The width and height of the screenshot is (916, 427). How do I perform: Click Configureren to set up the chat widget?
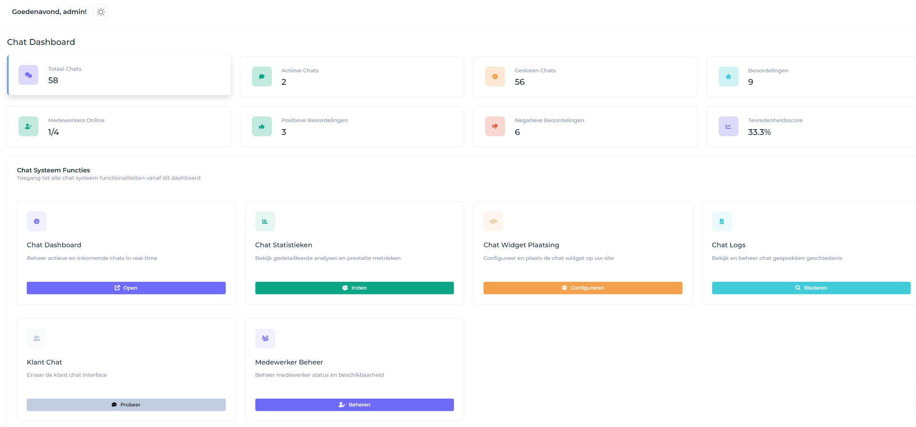coord(582,288)
